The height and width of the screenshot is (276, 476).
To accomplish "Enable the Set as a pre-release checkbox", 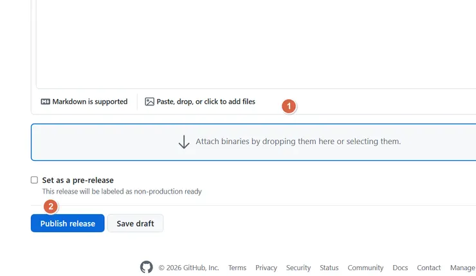I will (x=35, y=180).
